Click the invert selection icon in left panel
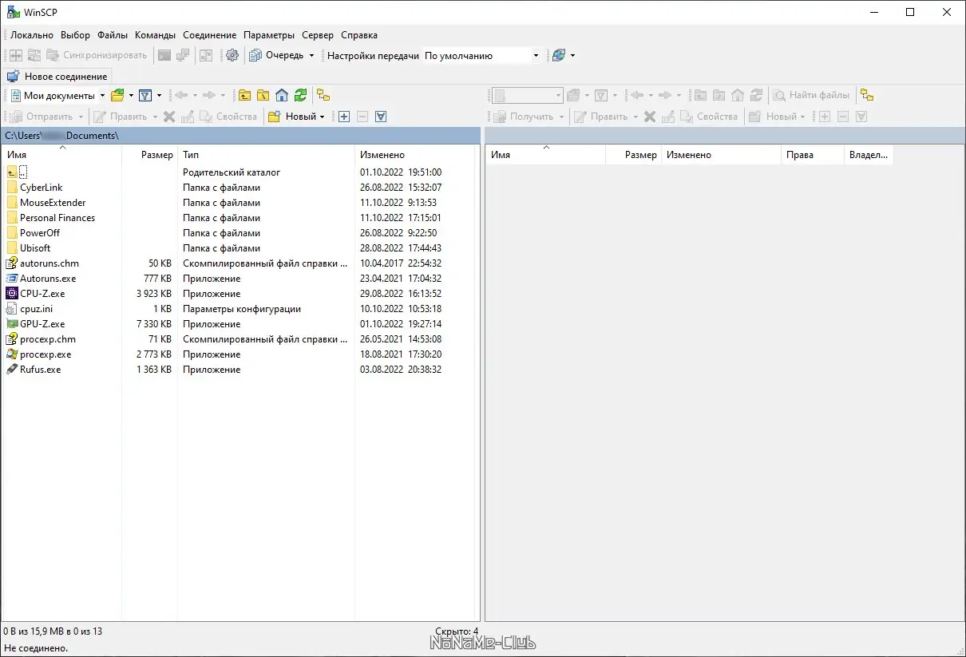The height and width of the screenshot is (657, 966). click(381, 117)
